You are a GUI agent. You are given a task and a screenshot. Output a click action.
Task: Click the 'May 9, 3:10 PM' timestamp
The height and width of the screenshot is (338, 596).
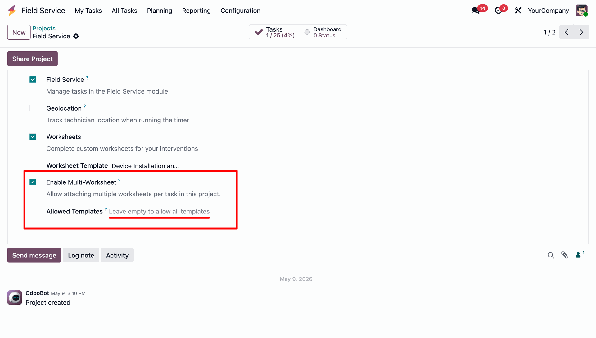(x=68, y=293)
